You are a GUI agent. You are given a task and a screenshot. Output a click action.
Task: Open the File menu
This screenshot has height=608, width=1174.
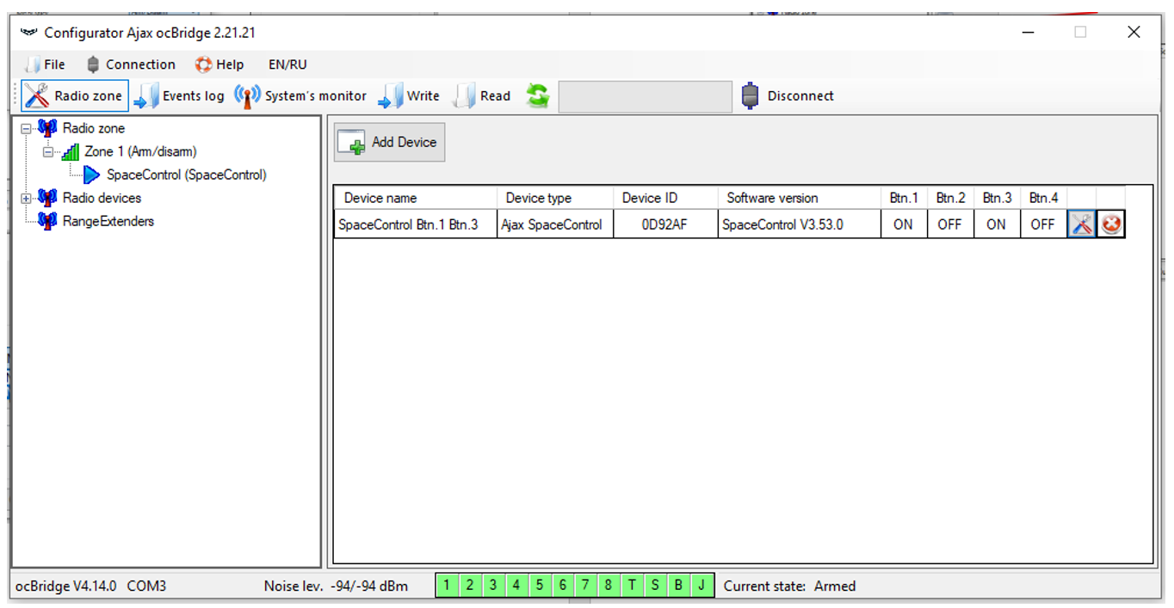point(45,64)
